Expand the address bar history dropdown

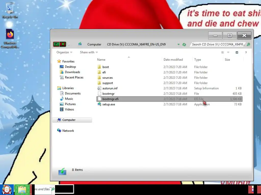click(178, 44)
